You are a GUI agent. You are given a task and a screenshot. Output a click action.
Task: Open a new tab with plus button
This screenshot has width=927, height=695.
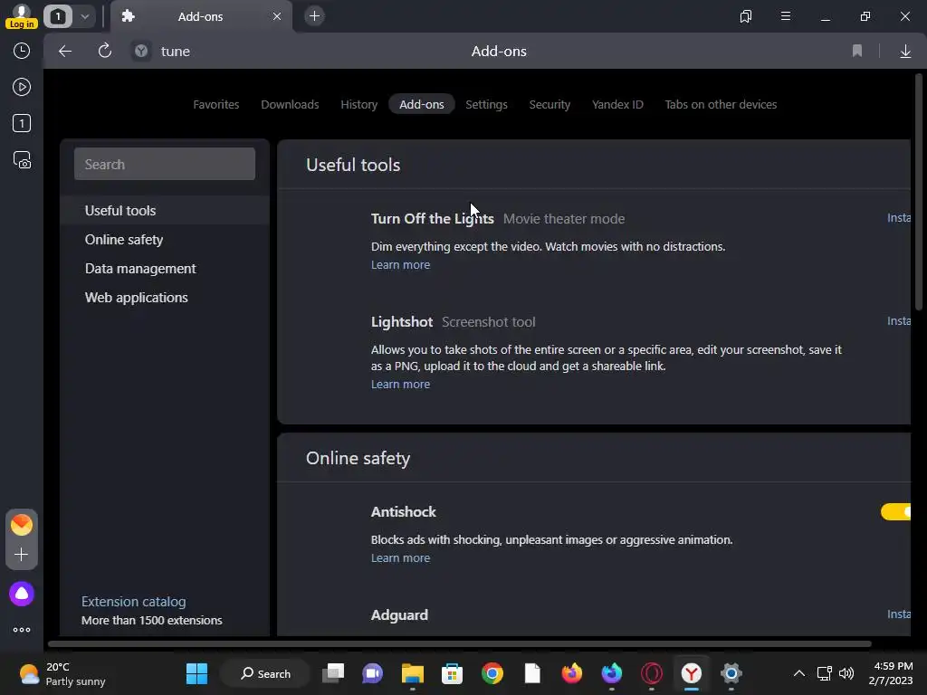pyautogui.click(x=314, y=16)
